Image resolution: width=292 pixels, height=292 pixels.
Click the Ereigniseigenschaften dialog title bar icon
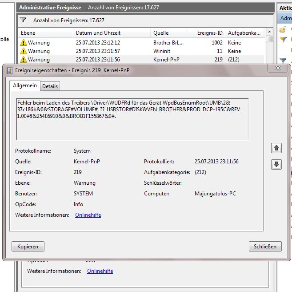[x=9, y=69]
